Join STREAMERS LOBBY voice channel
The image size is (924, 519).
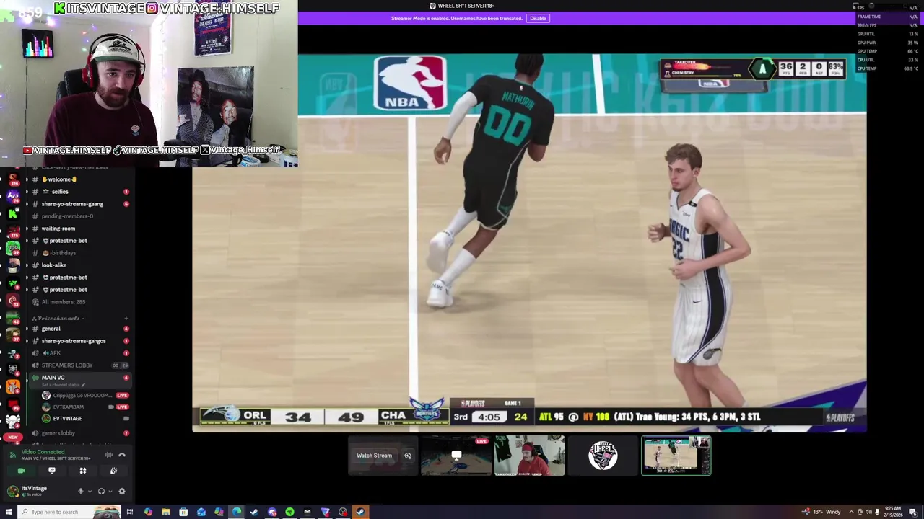69,365
